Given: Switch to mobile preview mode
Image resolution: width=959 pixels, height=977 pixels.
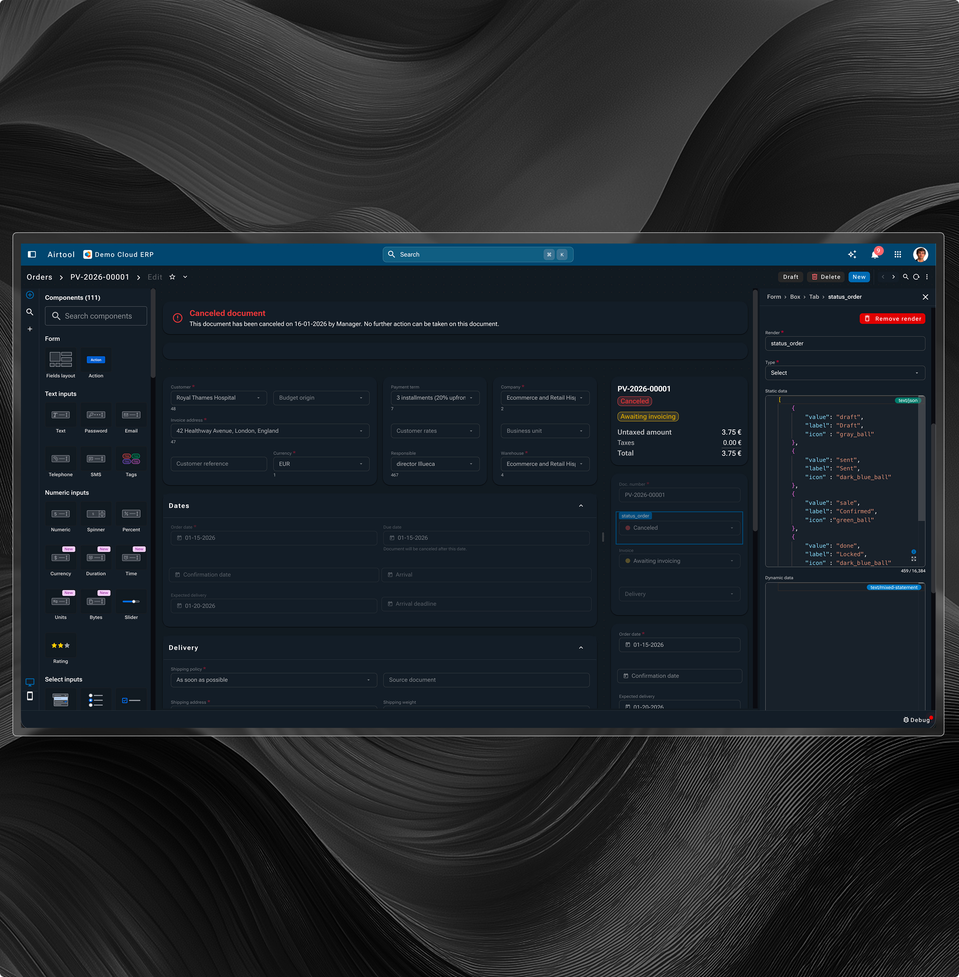Looking at the screenshot, I should (30, 696).
